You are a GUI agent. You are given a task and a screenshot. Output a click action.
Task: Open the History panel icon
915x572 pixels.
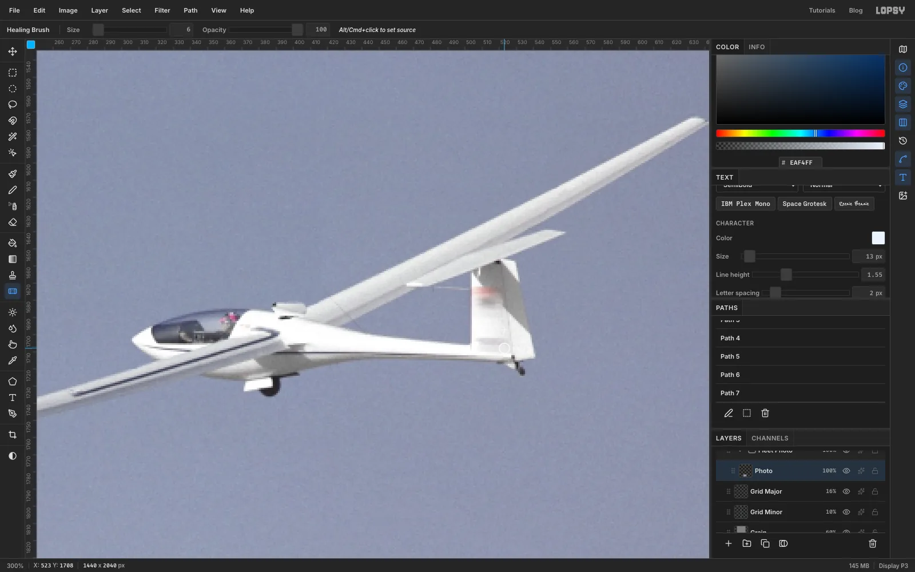click(x=903, y=141)
